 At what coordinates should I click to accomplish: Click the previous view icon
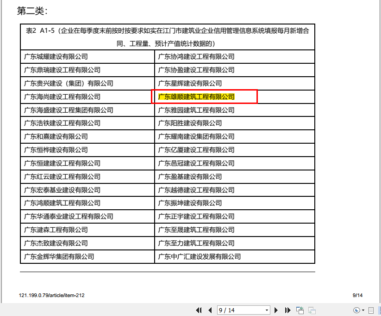pyautogui.click(x=300, y=310)
